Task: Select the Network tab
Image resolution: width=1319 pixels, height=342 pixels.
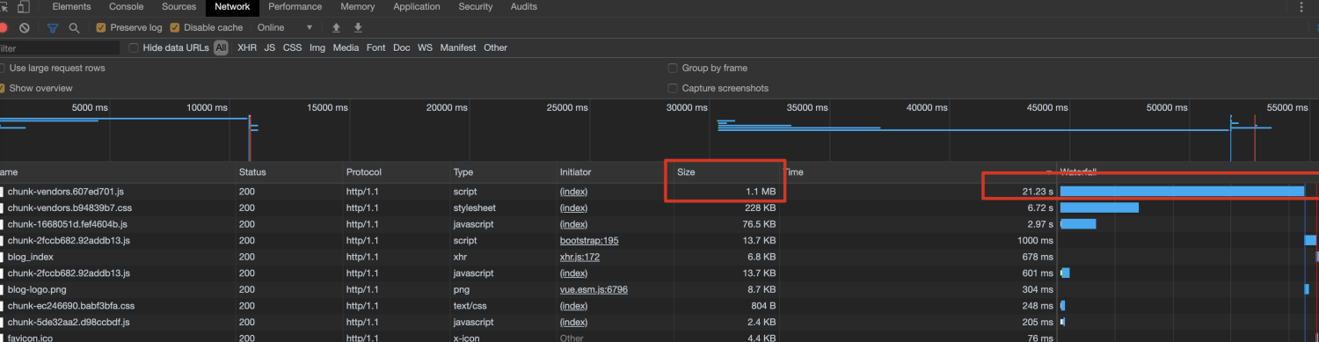Action: [232, 7]
